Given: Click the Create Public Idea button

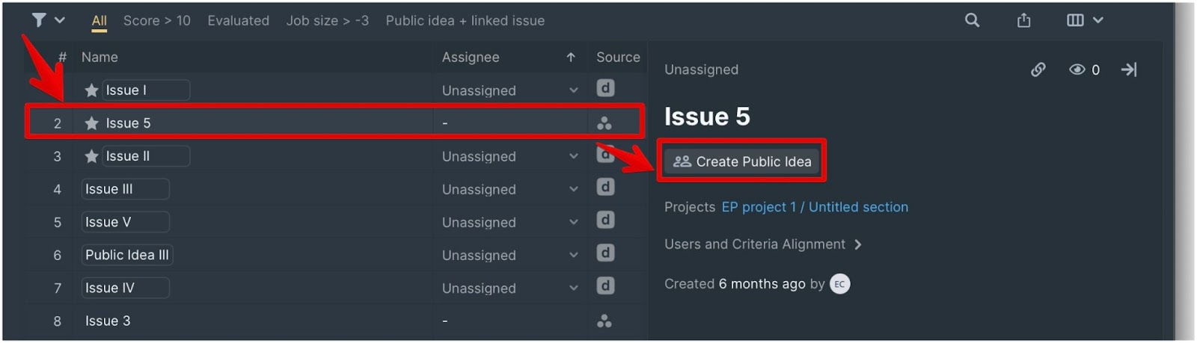Looking at the screenshot, I should [741, 161].
